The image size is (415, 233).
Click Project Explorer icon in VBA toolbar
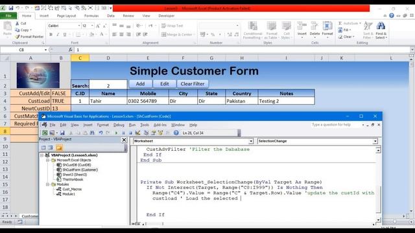click(147, 133)
